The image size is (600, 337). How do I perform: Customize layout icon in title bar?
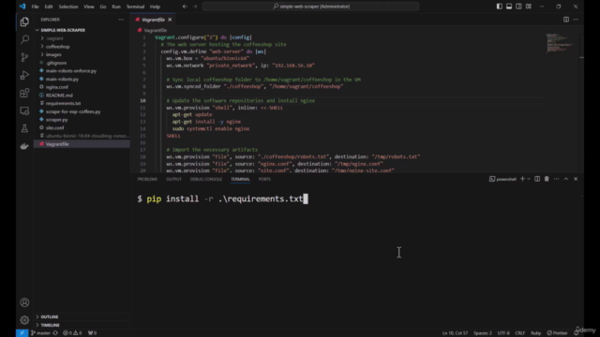(529, 7)
